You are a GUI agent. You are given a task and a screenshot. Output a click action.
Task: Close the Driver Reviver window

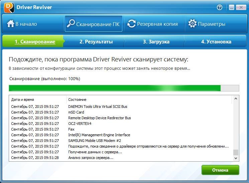click(241, 7)
